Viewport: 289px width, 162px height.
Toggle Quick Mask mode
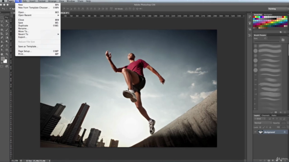point(2,67)
